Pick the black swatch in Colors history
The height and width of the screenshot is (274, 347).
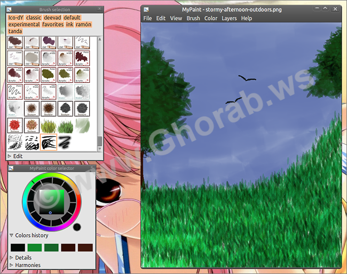[x=18, y=247]
